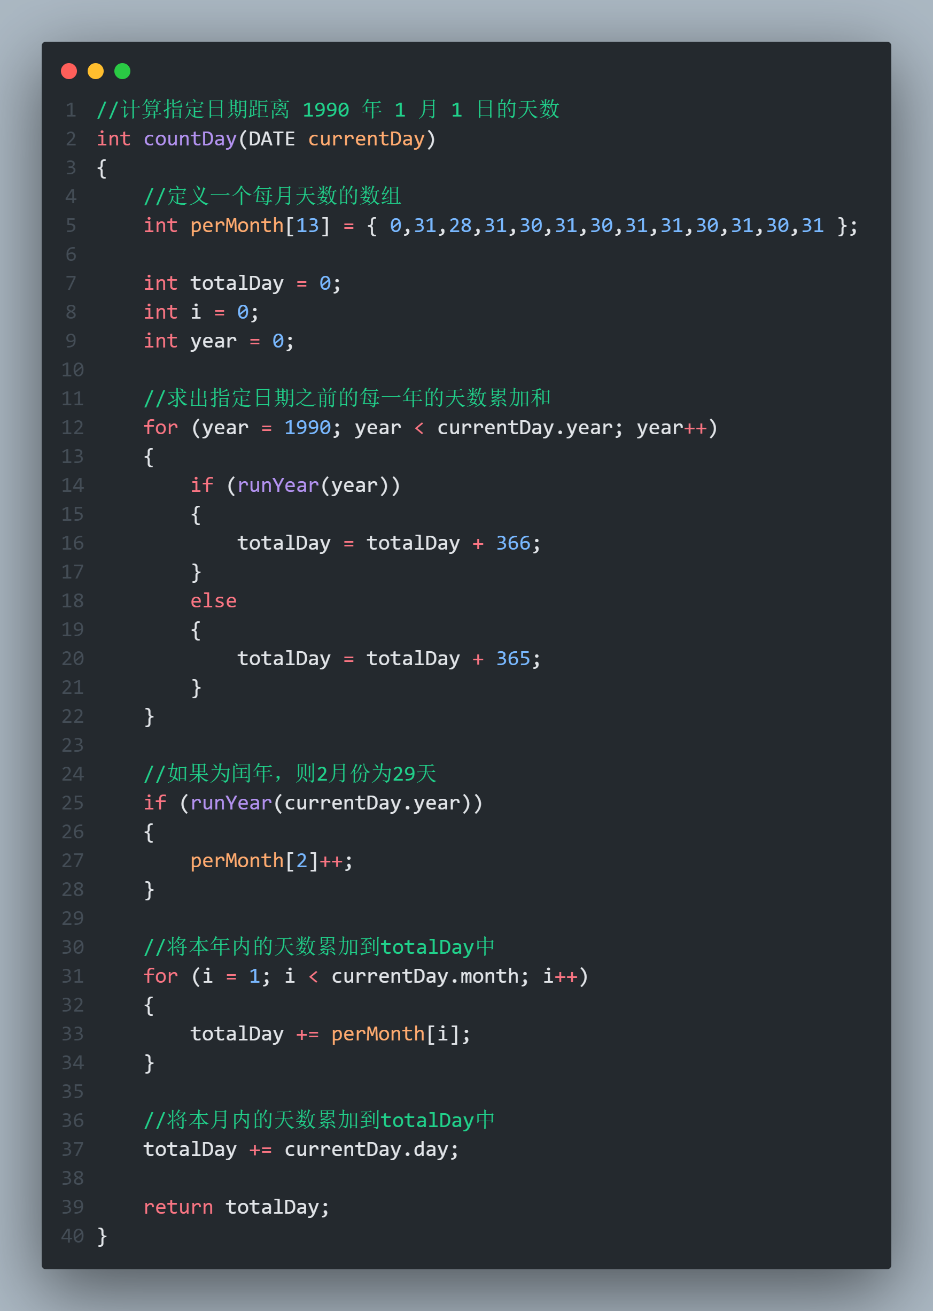Click the green maximize dot
Viewport: 933px width, 1311px height.
pos(122,71)
